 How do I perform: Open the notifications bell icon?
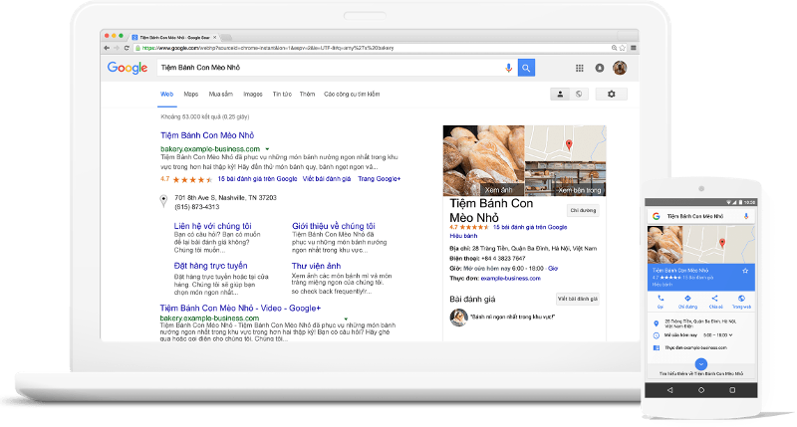(x=600, y=68)
